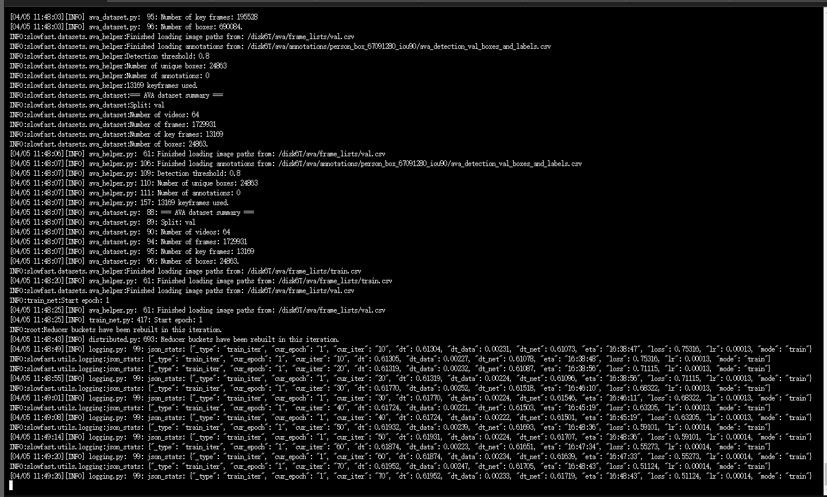This screenshot has height=497, width=827.
Task: Click the 11:49:26 logging.py json_stats line
Action: tap(411, 476)
